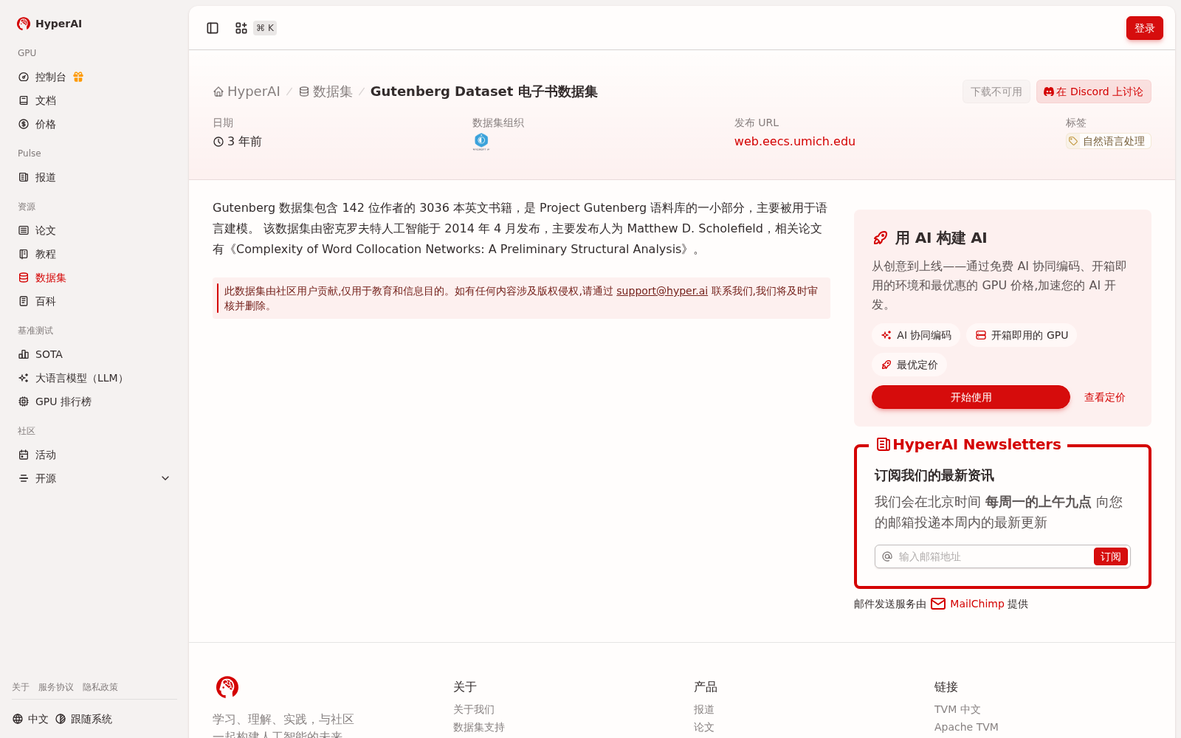Select 数据集 in the sidebar

click(x=94, y=277)
